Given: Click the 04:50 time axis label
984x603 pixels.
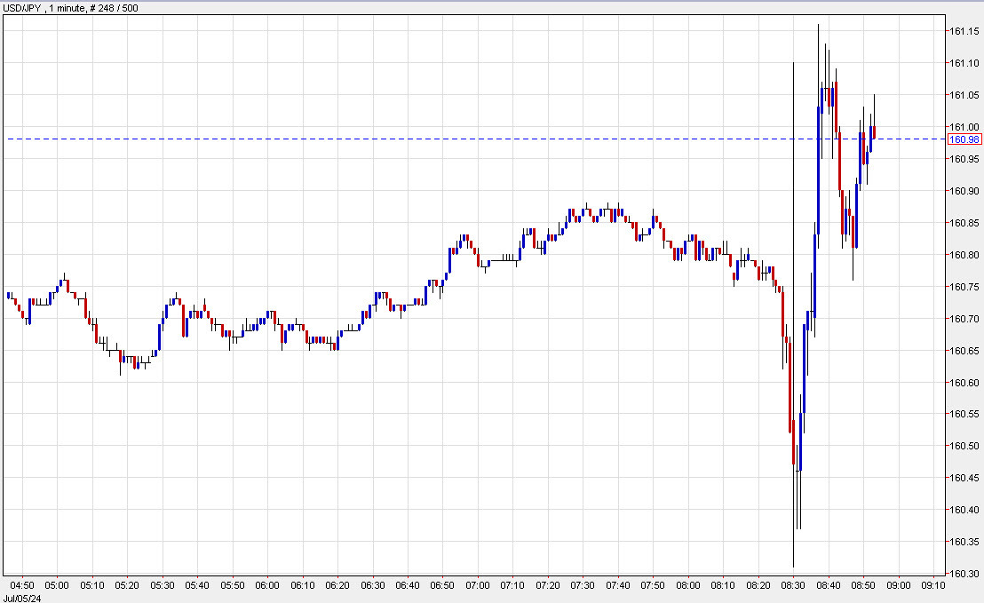Looking at the screenshot, I should pos(22,585).
